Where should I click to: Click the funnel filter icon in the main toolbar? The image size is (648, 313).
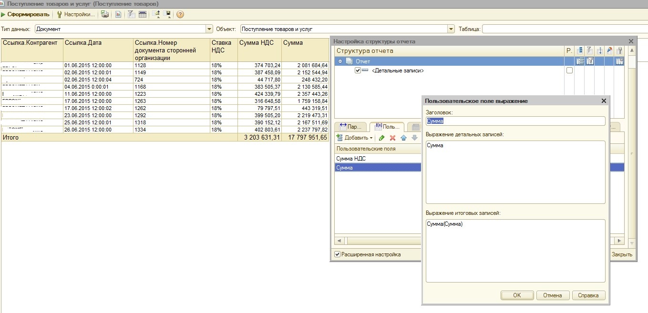pos(131,14)
